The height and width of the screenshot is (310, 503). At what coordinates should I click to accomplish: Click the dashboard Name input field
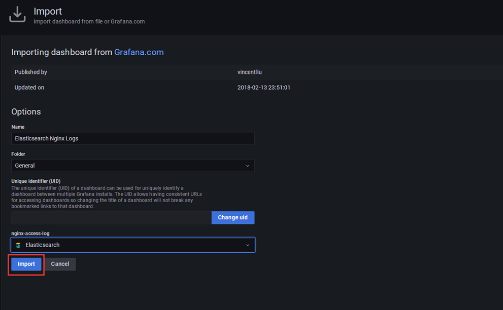[x=133, y=138]
